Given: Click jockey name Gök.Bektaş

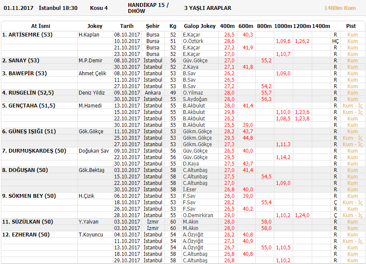Looking at the screenshot, I should [91, 170].
